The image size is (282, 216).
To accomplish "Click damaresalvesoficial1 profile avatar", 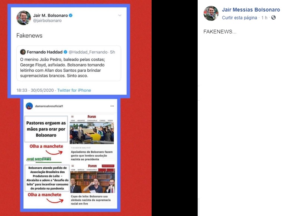I will point(29,106).
